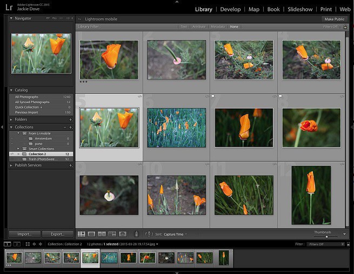
Task: Open the Develop module
Action: pos(230,9)
